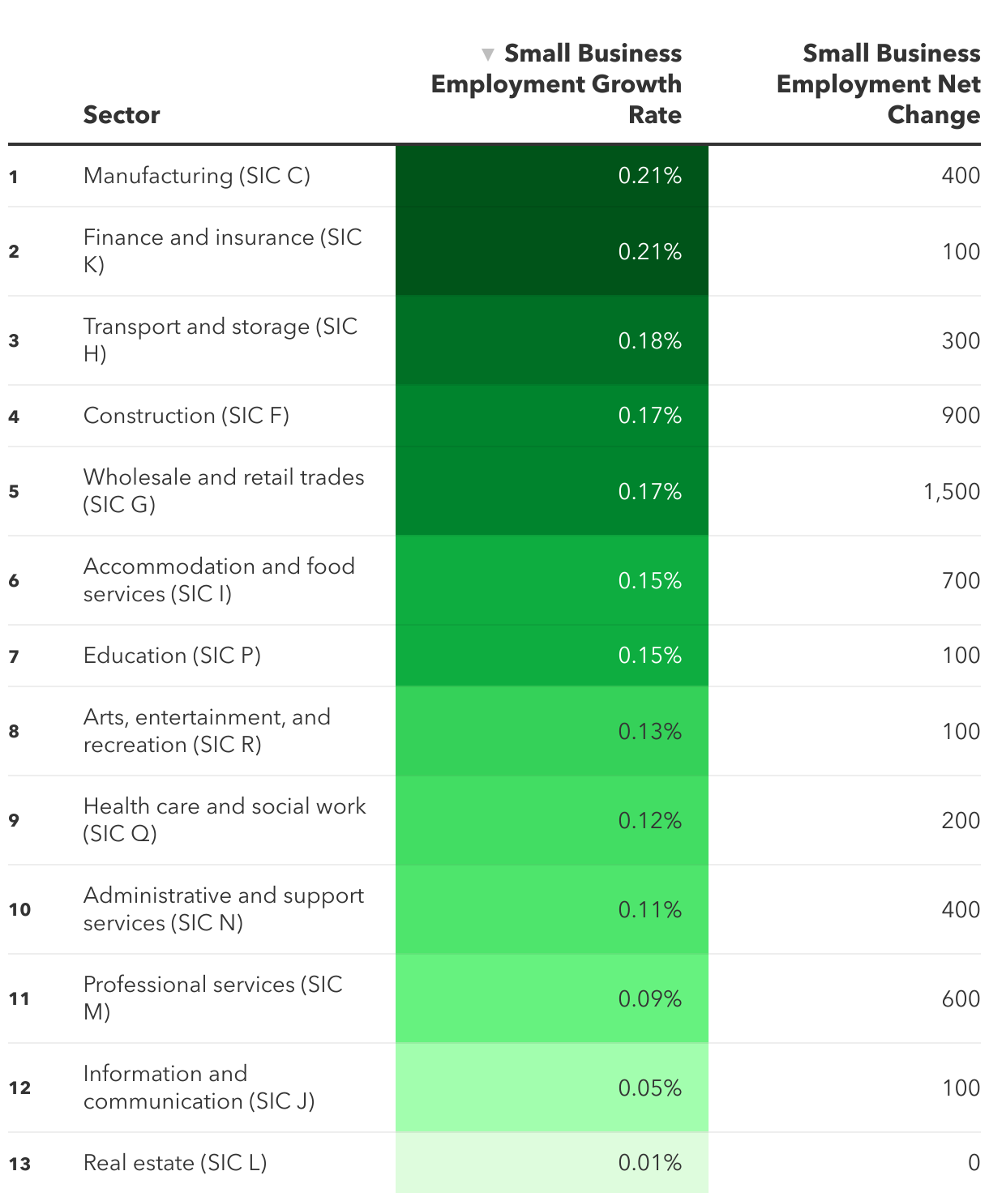989x1201 pixels.
Task: Click the 1,500 net change value
Action: click(952, 492)
